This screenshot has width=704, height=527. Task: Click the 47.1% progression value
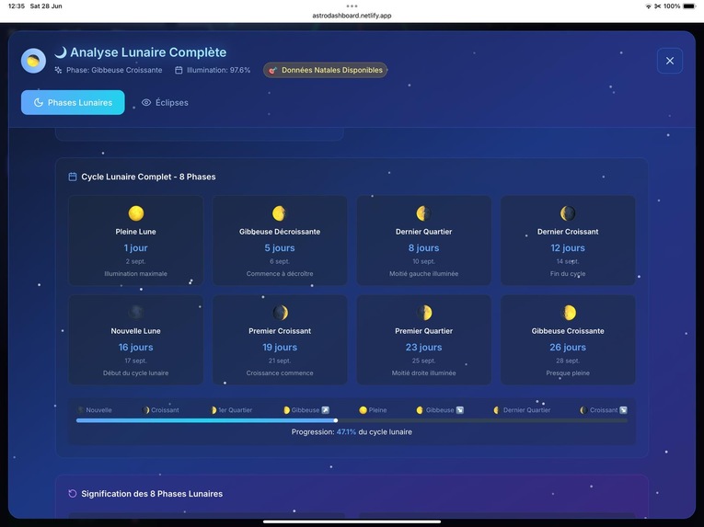coord(346,432)
